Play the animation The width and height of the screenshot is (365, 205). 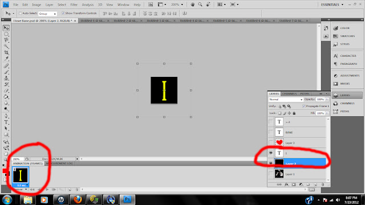[x=47, y=190]
